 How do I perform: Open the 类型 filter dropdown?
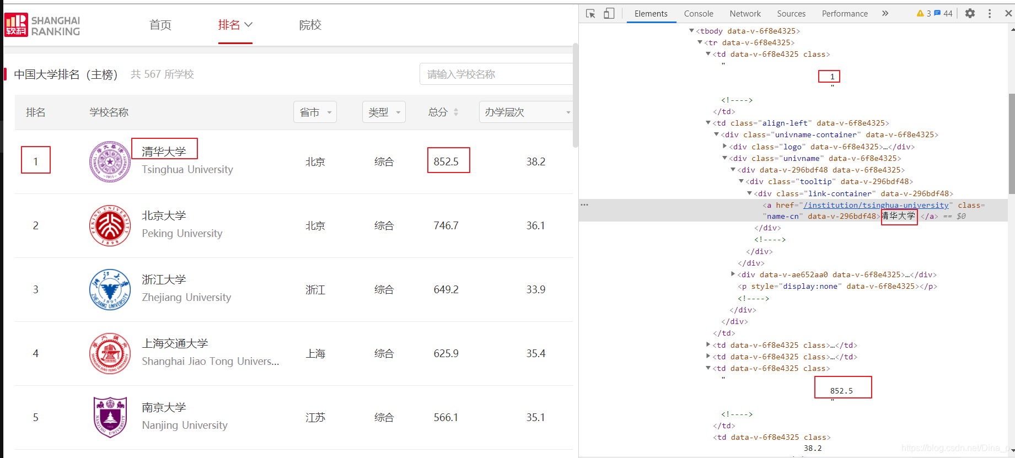(x=384, y=112)
